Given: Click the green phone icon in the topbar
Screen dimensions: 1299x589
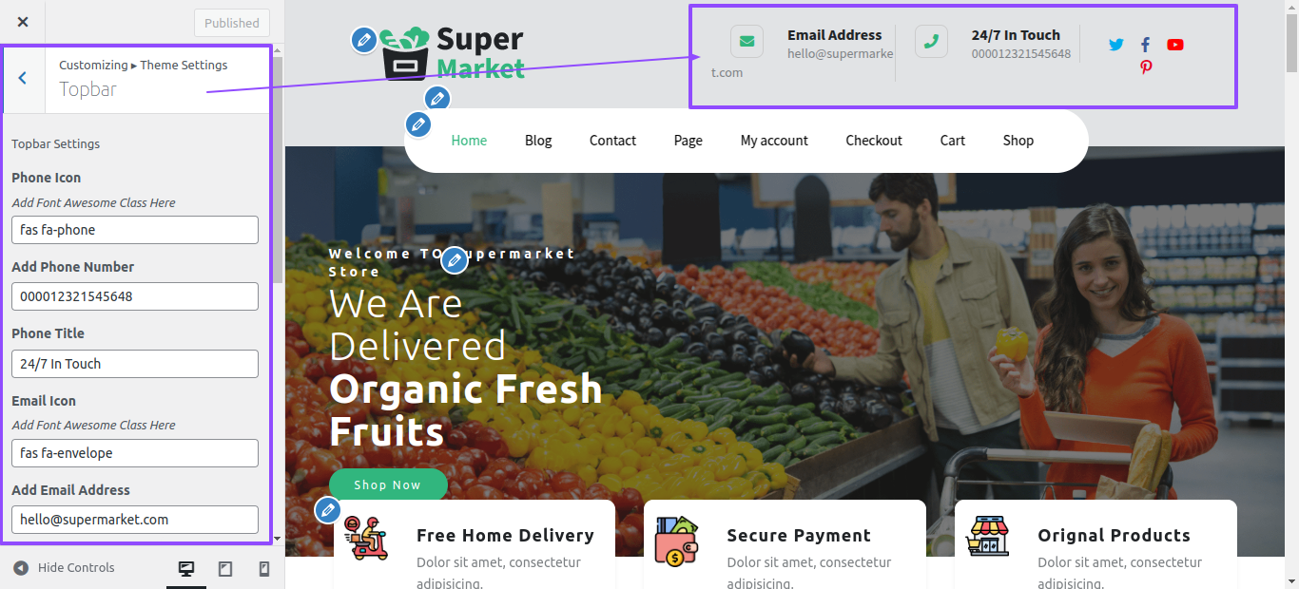Looking at the screenshot, I should [x=931, y=42].
